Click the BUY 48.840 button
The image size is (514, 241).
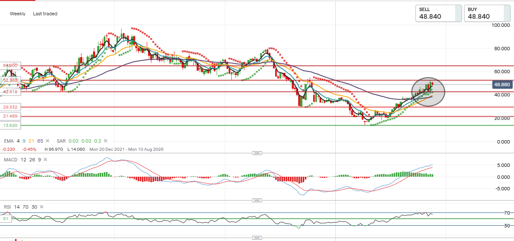point(487,13)
